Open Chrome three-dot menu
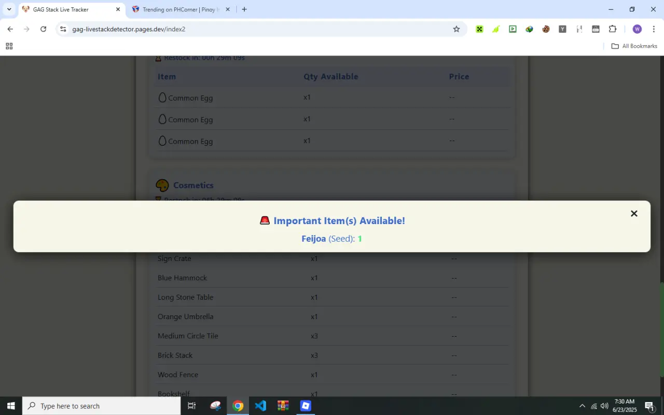Image resolution: width=664 pixels, height=415 pixels. [654, 29]
